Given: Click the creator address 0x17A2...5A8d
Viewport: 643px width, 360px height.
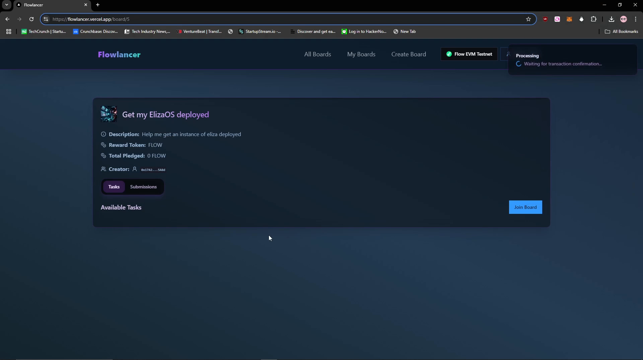Looking at the screenshot, I should pos(153,170).
